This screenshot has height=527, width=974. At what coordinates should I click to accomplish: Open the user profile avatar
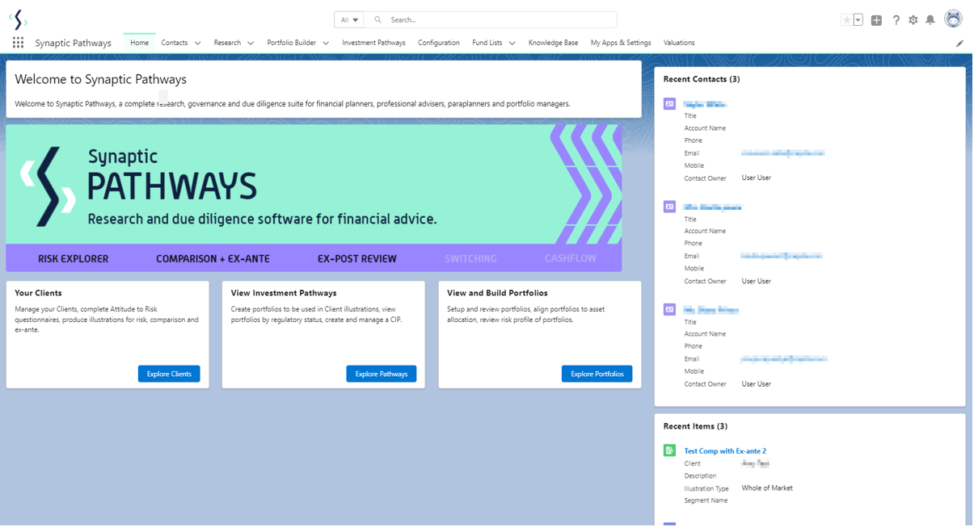point(953,19)
